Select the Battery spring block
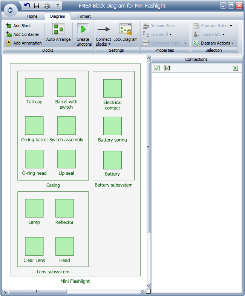 [112, 126]
